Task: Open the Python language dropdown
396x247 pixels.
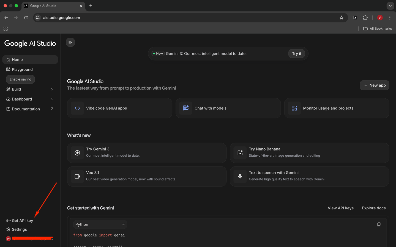Action: point(100,224)
